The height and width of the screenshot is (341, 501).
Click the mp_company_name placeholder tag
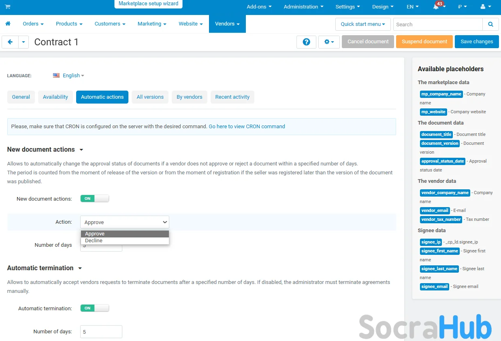point(441,94)
